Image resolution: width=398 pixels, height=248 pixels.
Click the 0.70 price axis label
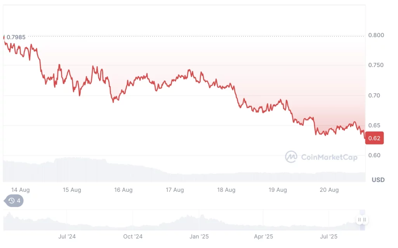pyautogui.click(x=374, y=95)
